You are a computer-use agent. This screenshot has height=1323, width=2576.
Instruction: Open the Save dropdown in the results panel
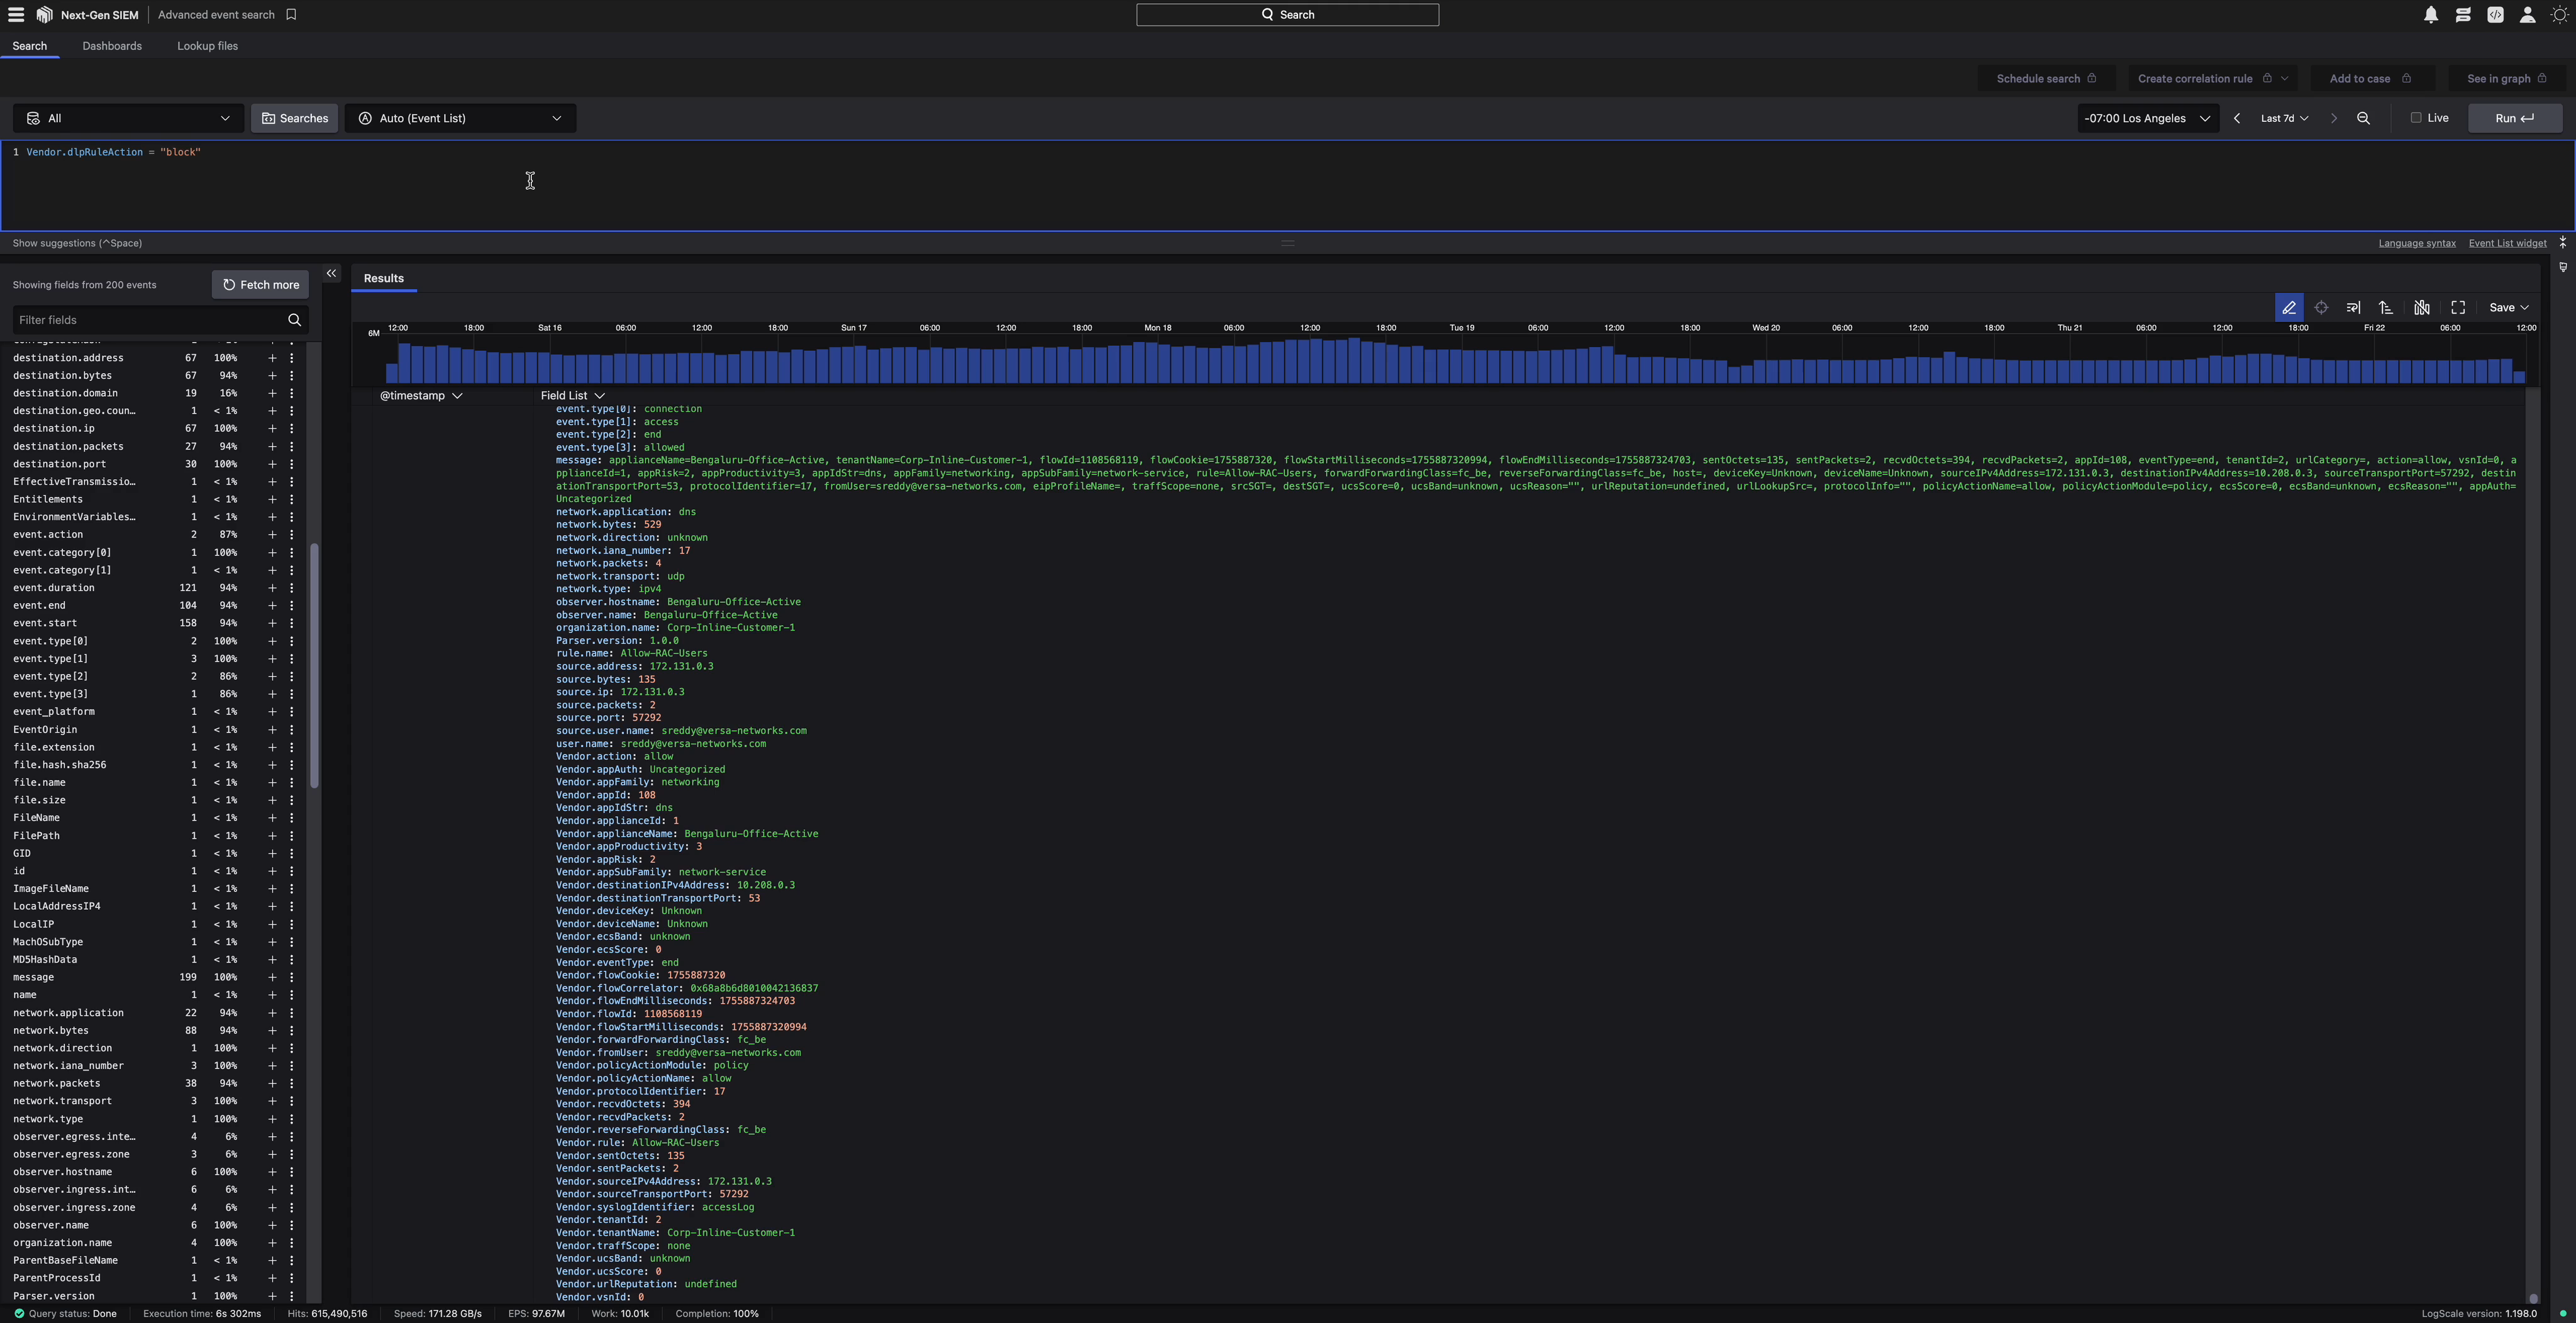click(2508, 307)
